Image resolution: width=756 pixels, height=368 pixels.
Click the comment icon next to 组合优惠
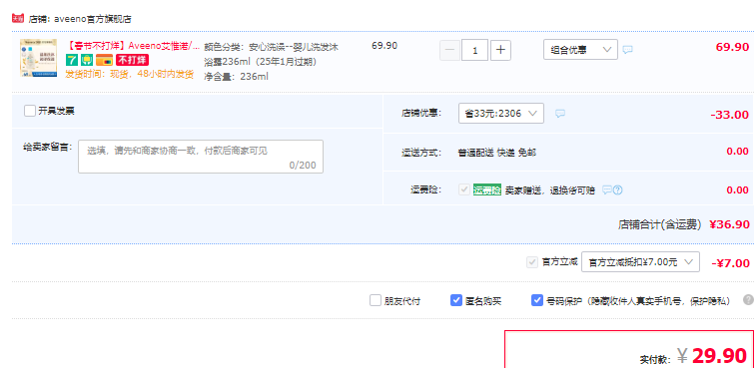pos(627,50)
